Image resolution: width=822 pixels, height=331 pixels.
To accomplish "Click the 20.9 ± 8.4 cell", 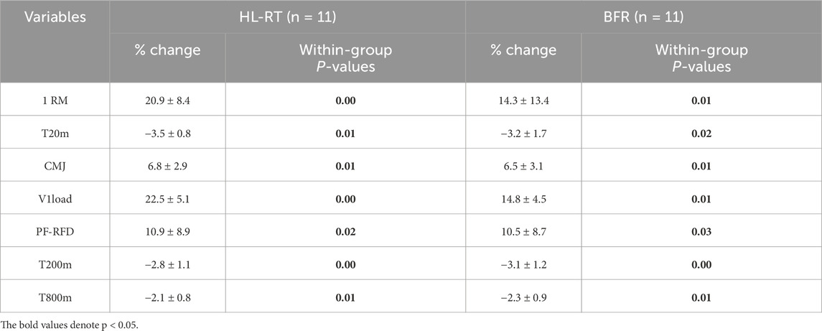I will click(167, 99).
